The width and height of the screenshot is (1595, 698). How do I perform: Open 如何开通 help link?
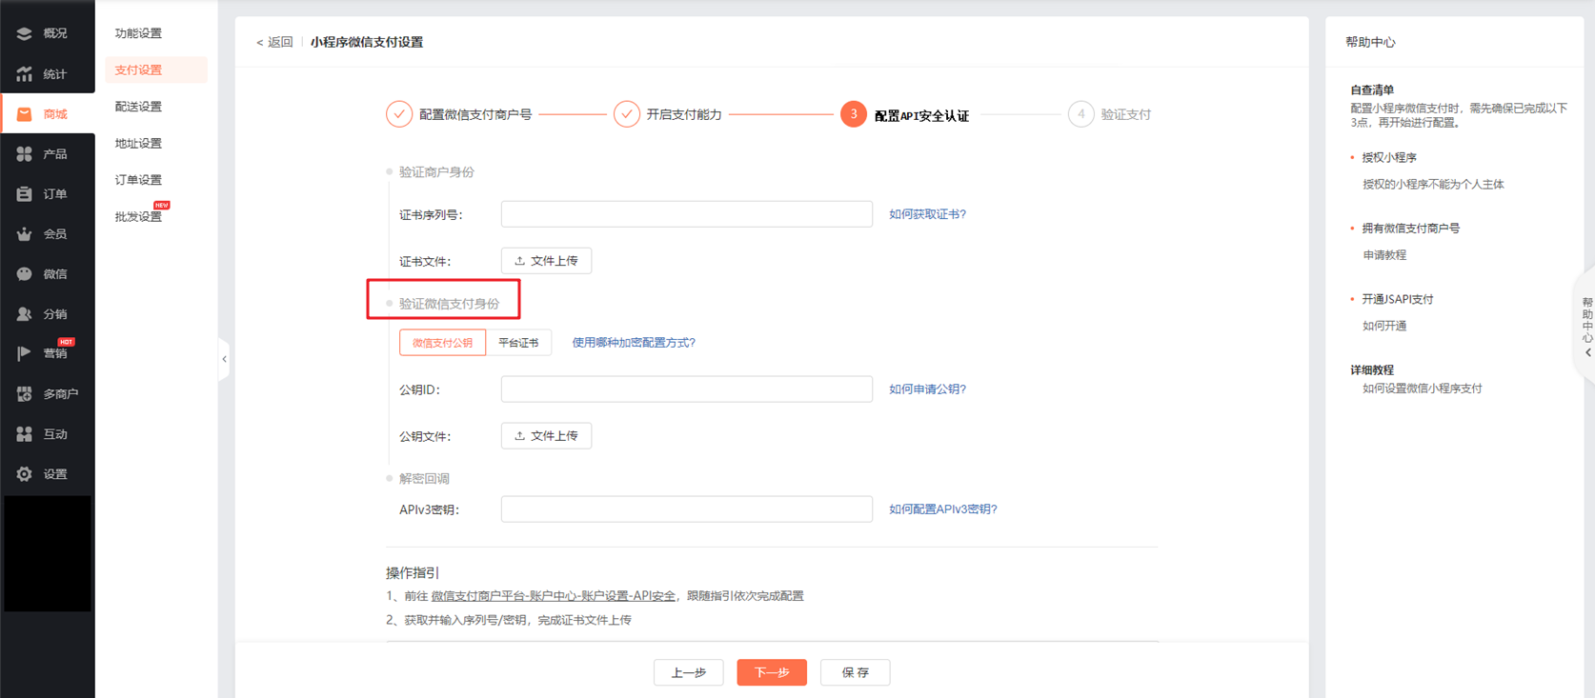pyautogui.click(x=1384, y=326)
